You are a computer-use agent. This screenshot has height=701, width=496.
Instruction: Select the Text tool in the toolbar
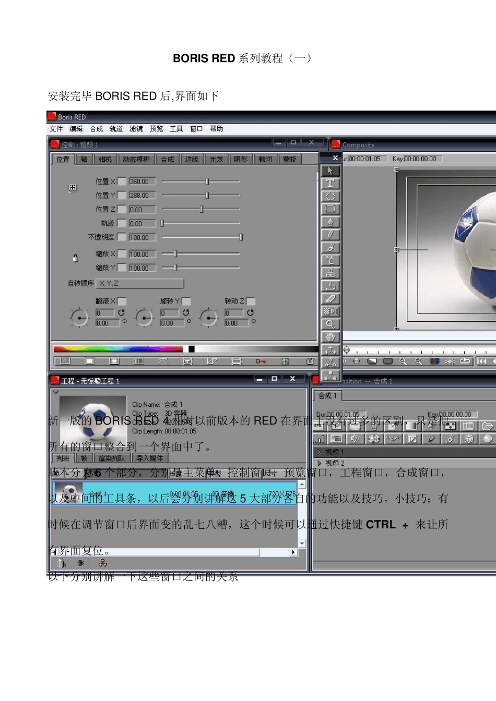tap(330, 183)
